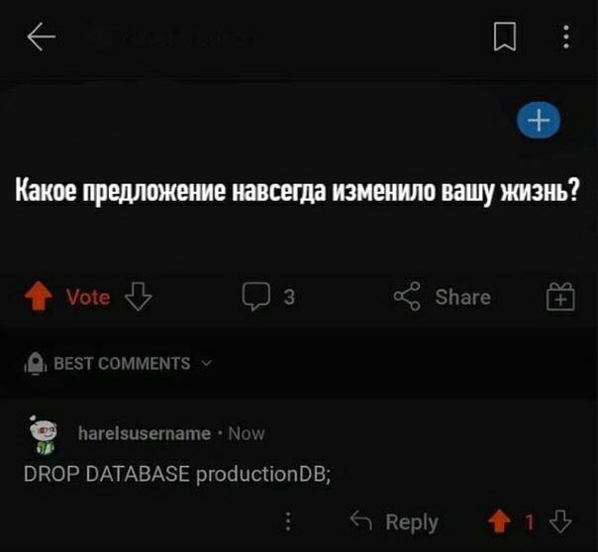The image size is (598, 552).
Task: Open the BEST COMMENTS sort dropdown
Action: click(118, 363)
